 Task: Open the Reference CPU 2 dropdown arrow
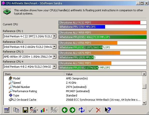click(54, 47)
